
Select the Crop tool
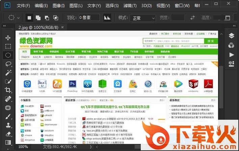tap(8, 90)
